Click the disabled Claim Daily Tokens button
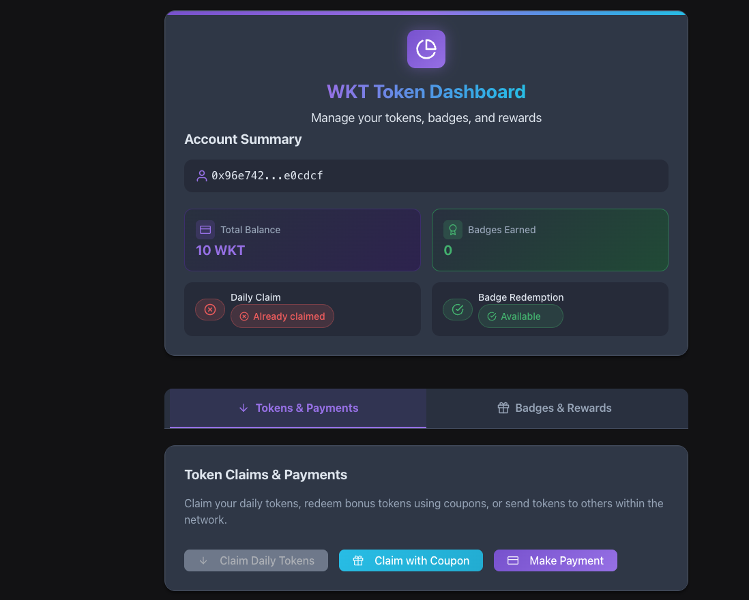This screenshot has height=600, width=749. click(256, 560)
